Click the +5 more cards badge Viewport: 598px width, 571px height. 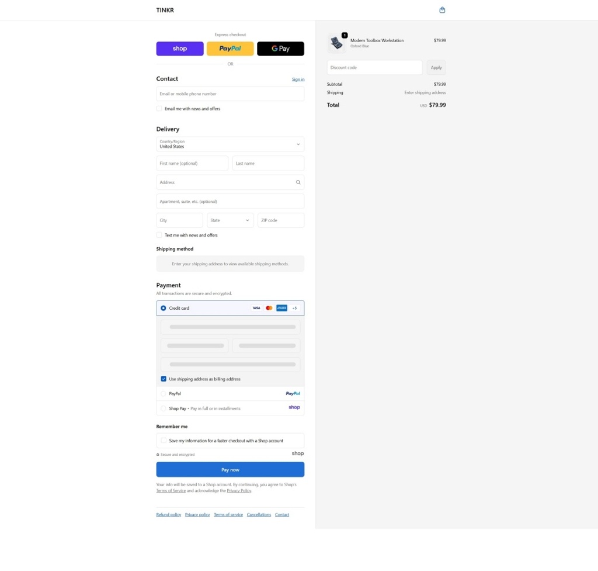pos(294,308)
